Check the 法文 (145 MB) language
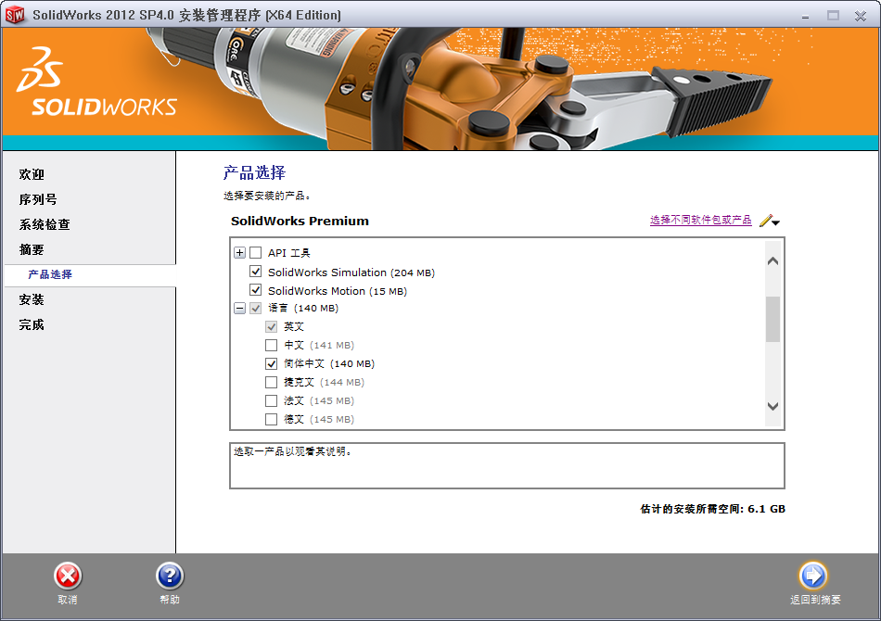 click(x=272, y=401)
